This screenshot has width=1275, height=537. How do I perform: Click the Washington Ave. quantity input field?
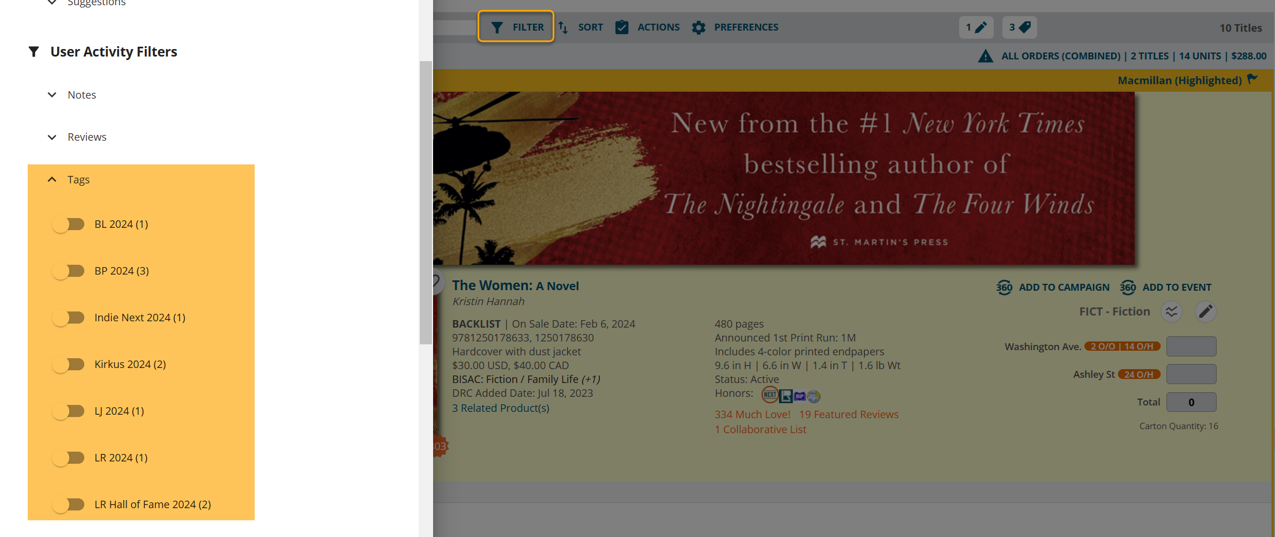[x=1191, y=347]
